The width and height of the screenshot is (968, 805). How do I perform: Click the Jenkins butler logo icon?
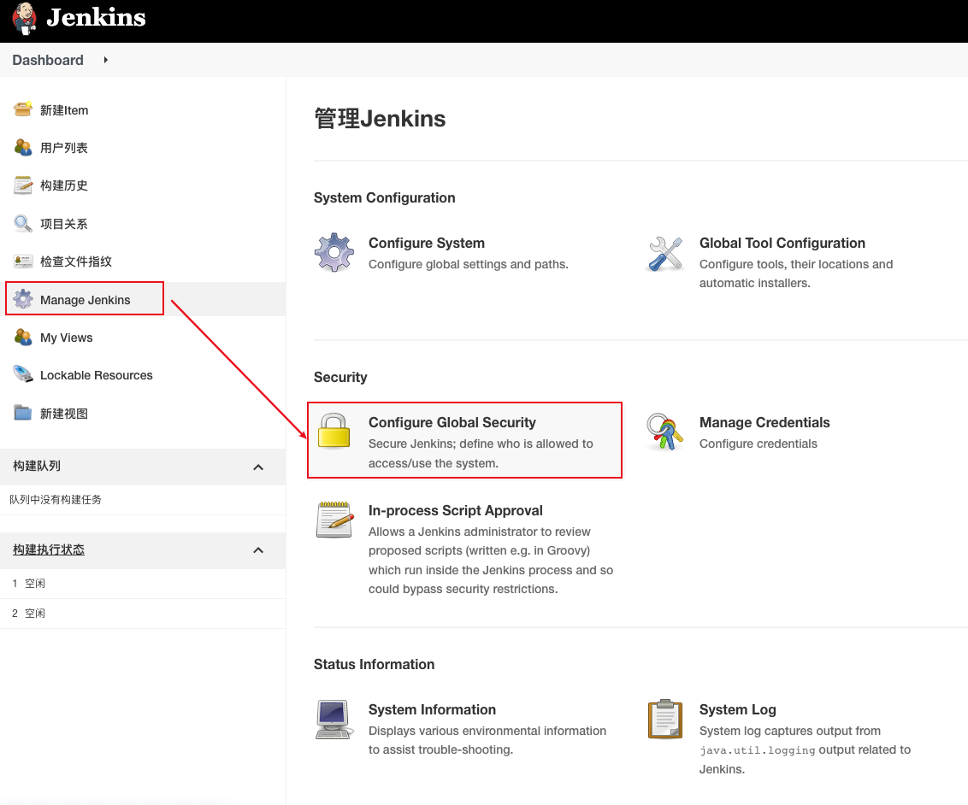25,18
